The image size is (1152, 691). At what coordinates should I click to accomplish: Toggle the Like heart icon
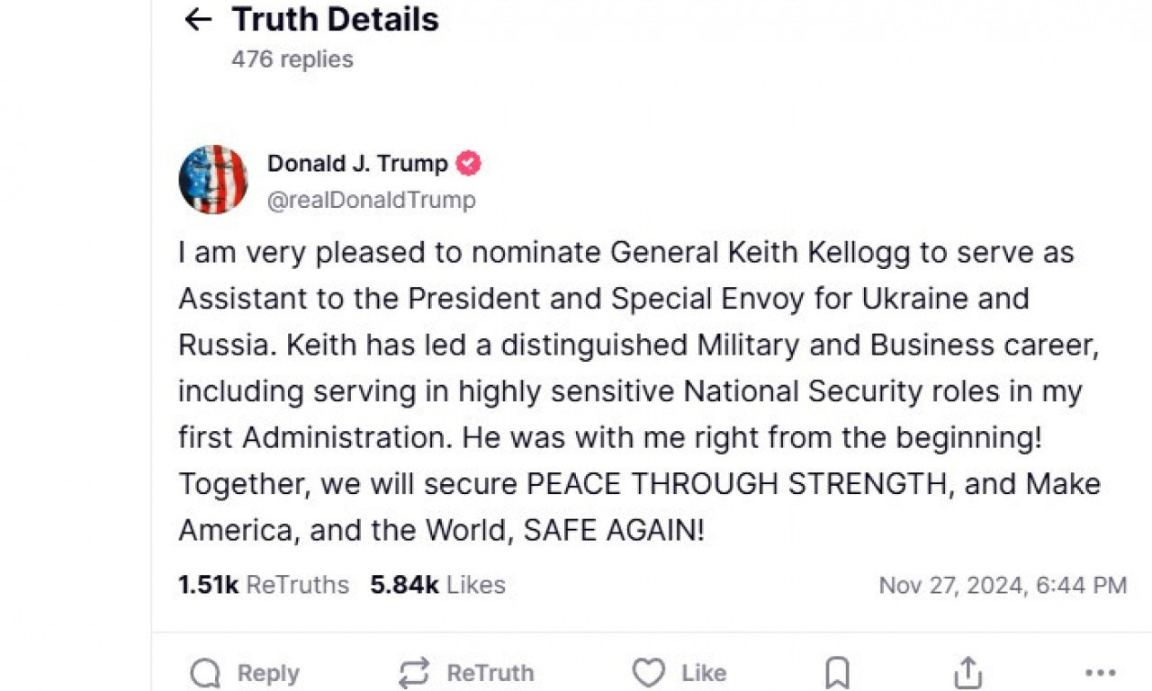point(648,673)
